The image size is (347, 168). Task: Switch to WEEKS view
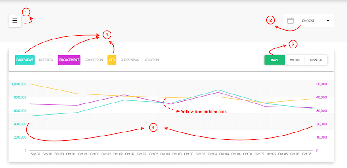pos(295,60)
